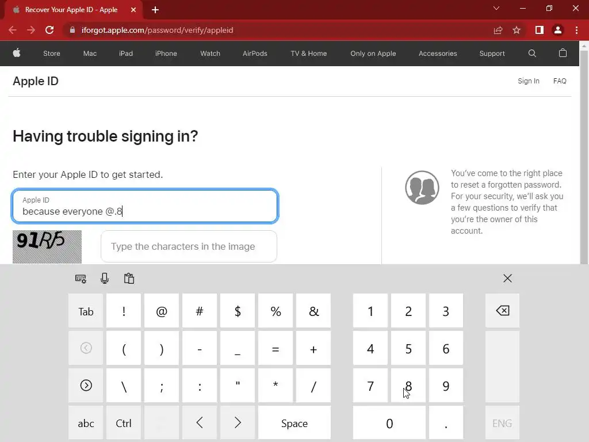Open the Support menu item

point(492,54)
